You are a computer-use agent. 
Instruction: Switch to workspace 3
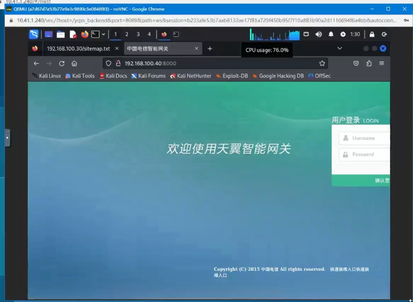138,34
